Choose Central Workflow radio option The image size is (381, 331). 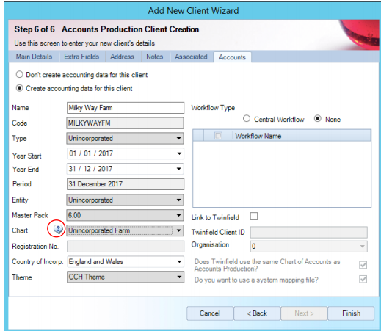coord(247,119)
